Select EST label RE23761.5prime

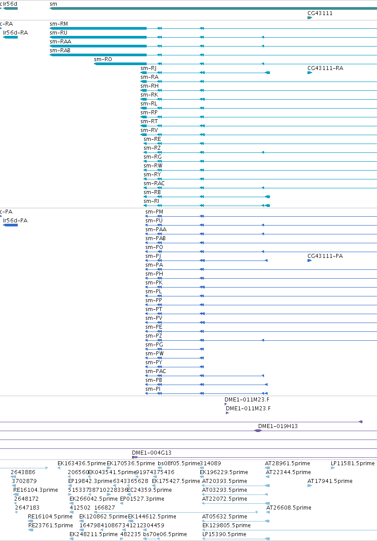click(x=50, y=525)
